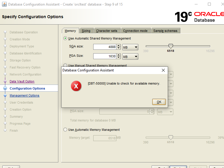Open the SGA size MB unit dropdown
This screenshot has width=224, height=168.
[130, 47]
